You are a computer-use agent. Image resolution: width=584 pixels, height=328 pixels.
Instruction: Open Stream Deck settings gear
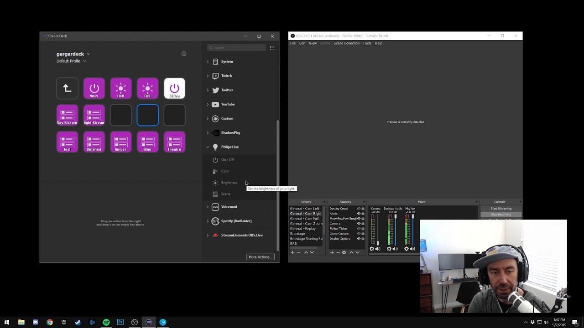[x=184, y=54]
